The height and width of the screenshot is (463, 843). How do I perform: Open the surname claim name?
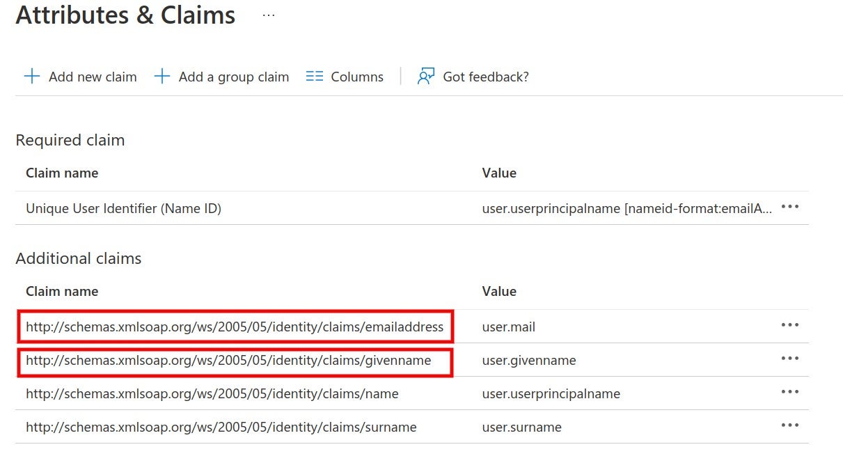click(221, 427)
